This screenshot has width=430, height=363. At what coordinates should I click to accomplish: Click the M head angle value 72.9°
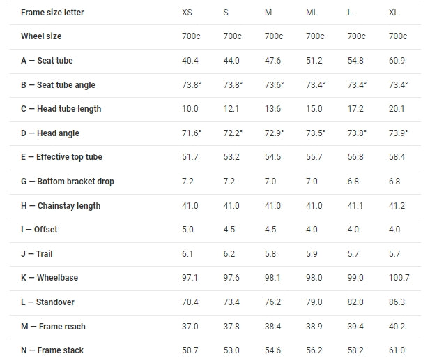coord(275,133)
